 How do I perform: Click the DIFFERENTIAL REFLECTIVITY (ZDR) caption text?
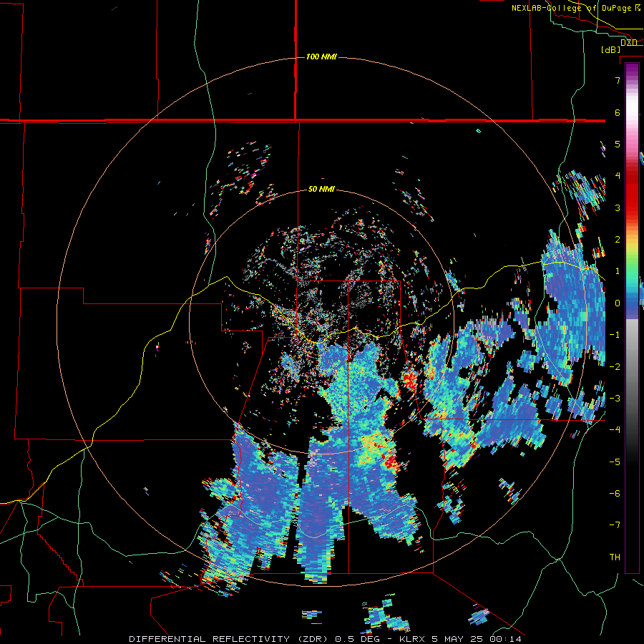[x=228, y=639]
